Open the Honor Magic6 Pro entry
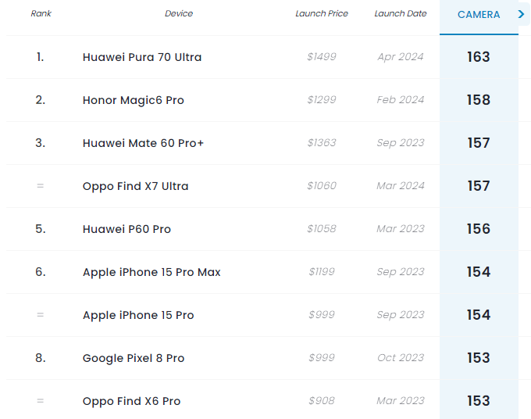The height and width of the screenshot is (419, 531). [x=133, y=100]
